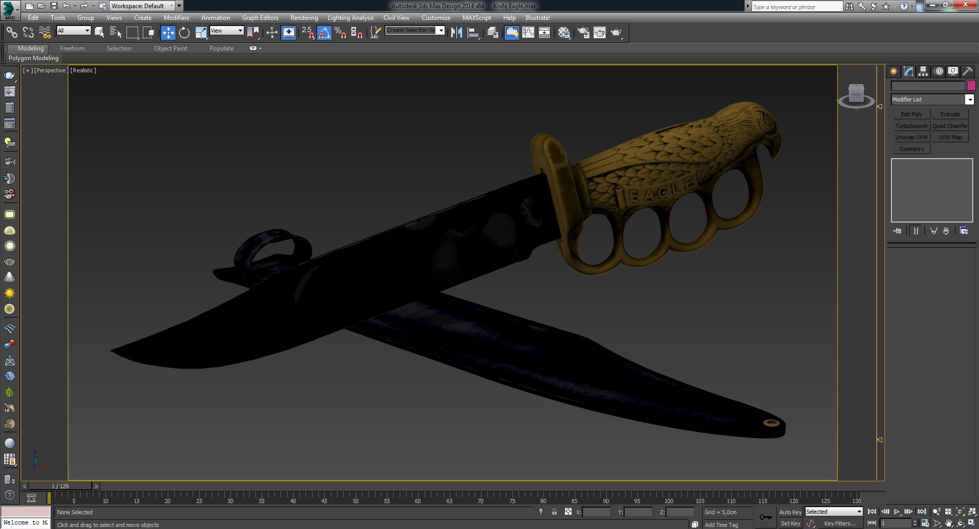979x529 pixels.
Task: Open the Rendering menu
Action: pos(304,18)
